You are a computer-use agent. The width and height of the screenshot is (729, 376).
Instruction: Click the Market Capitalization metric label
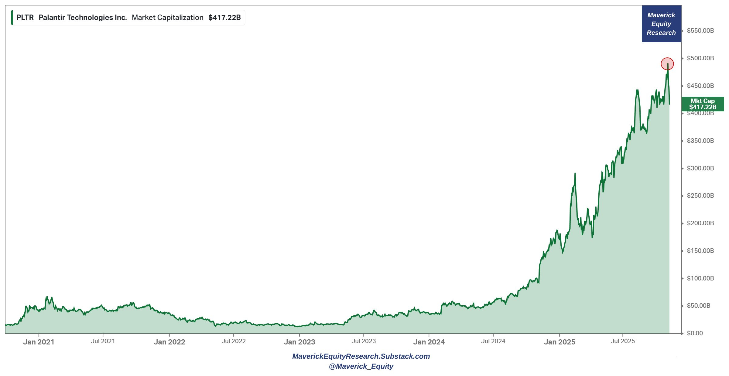click(x=167, y=18)
